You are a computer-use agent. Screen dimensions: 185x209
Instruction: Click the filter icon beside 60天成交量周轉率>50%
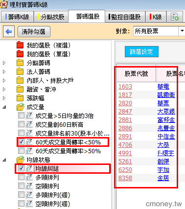pyautogui.click(x=29, y=151)
